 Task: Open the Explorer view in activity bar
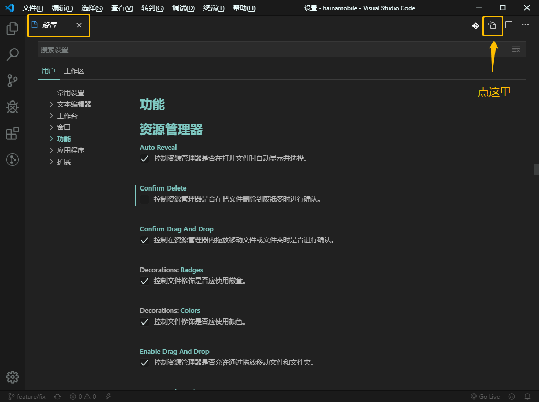click(x=13, y=28)
